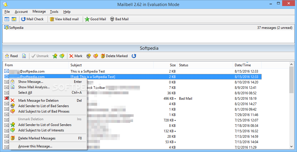
Task: Click the date '8/9/2016 12:41'
Action: 246,87
